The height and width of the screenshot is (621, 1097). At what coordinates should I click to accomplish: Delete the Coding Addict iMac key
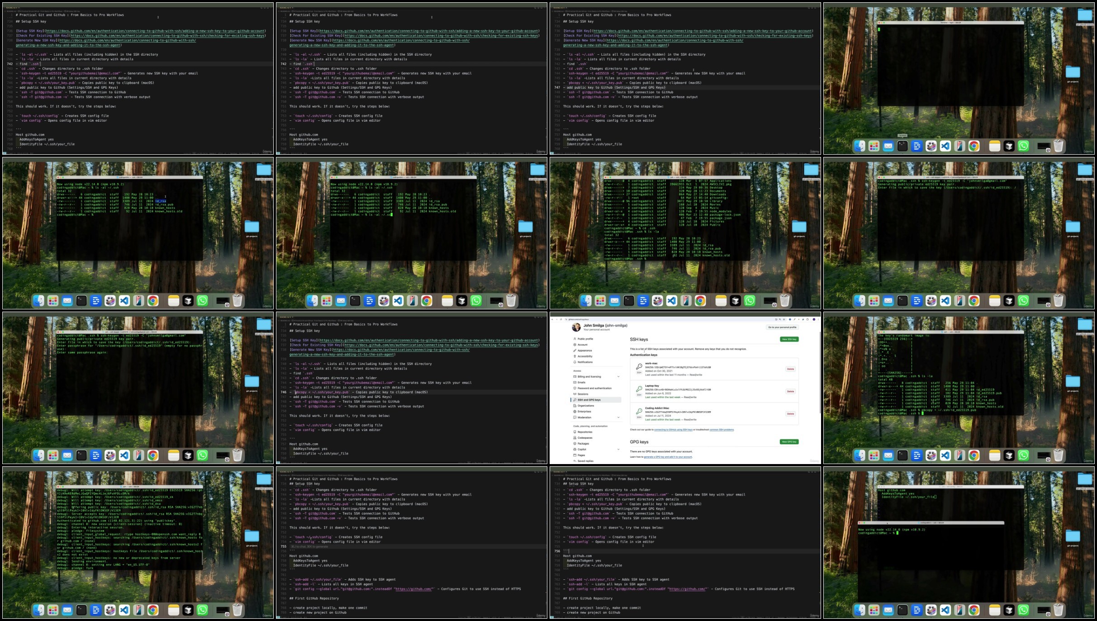coord(790,414)
